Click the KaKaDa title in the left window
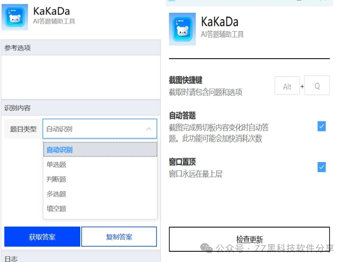The width and height of the screenshot is (345, 262). pyautogui.click(x=52, y=11)
